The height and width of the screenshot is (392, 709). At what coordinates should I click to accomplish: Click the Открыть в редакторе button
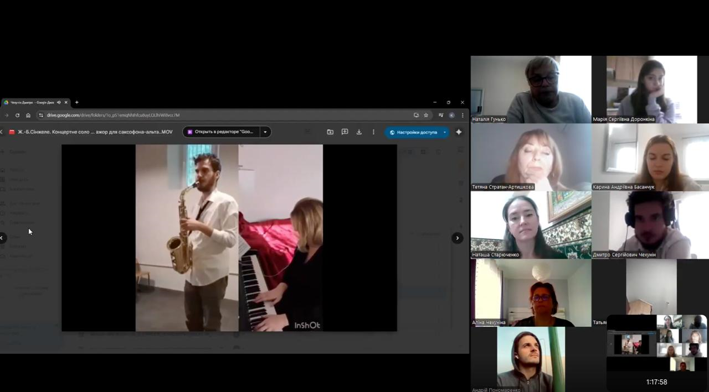pos(220,132)
